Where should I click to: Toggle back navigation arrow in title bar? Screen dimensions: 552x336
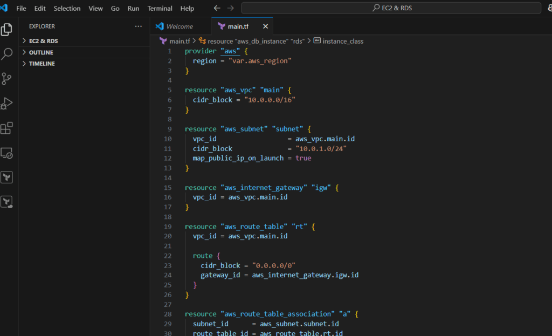click(x=217, y=8)
